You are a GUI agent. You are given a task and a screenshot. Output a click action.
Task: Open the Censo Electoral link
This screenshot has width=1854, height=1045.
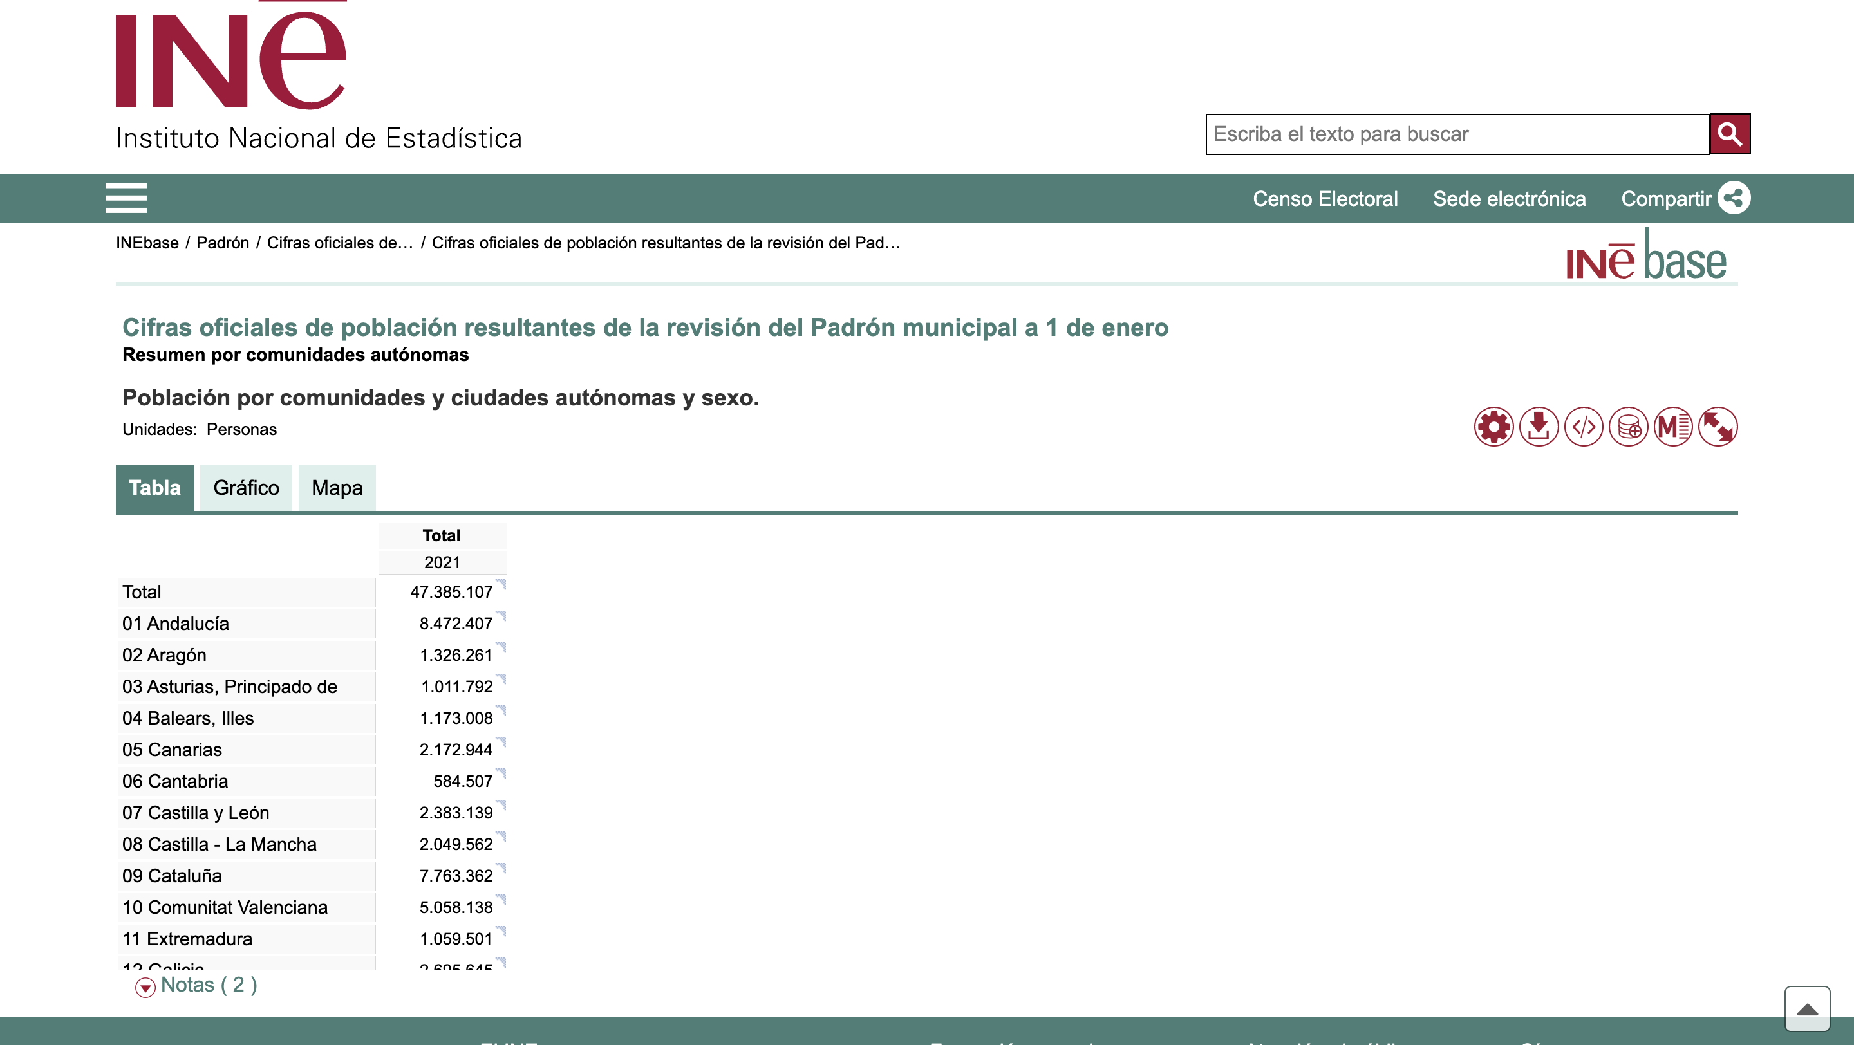pyautogui.click(x=1325, y=198)
